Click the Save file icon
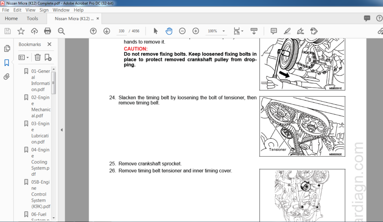383x222 pixels. point(8,31)
